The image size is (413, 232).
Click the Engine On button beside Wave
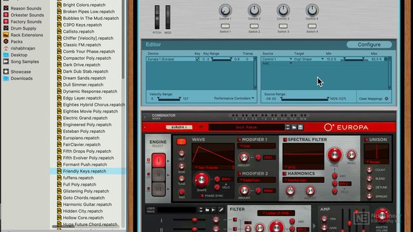click(181, 142)
